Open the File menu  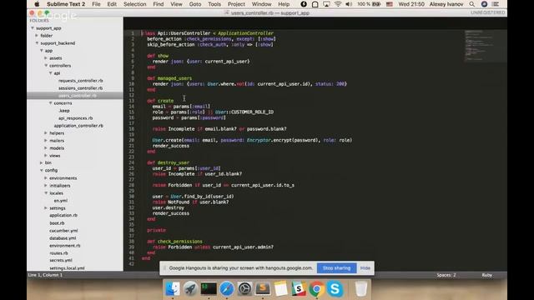point(97,4)
